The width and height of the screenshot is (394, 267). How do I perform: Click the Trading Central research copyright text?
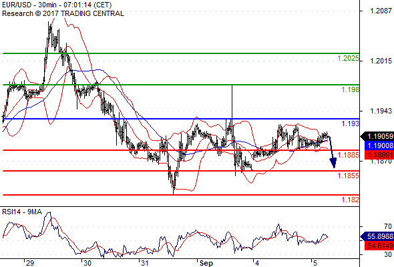pos(63,13)
